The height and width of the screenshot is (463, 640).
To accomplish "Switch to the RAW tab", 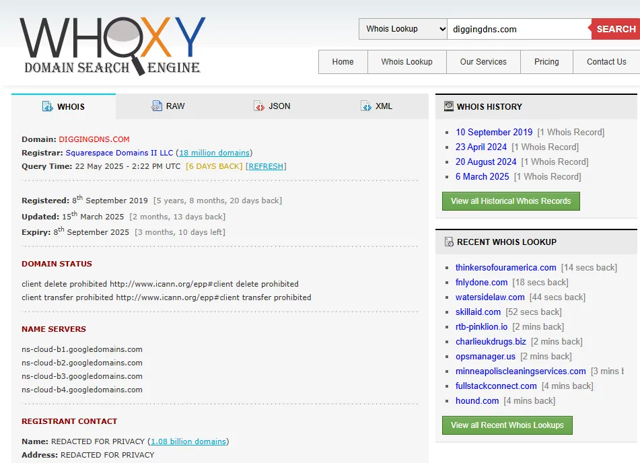I will click(168, 106).
